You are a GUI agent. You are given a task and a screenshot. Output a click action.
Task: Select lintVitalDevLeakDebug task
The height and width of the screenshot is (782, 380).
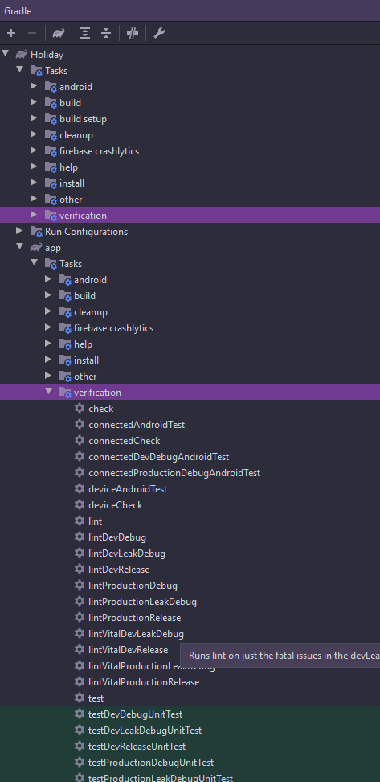pos(136,634)
